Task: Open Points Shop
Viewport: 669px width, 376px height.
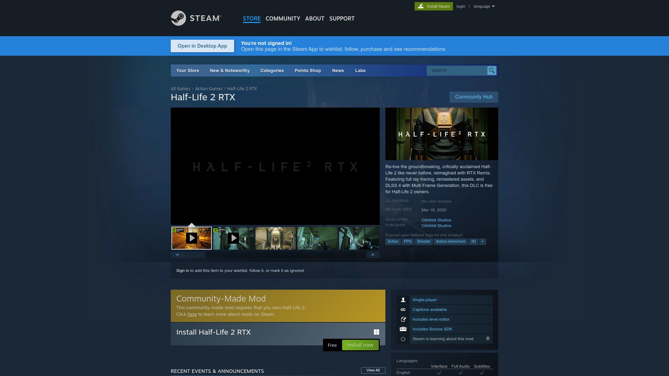Action: click(x=308, y=70)
